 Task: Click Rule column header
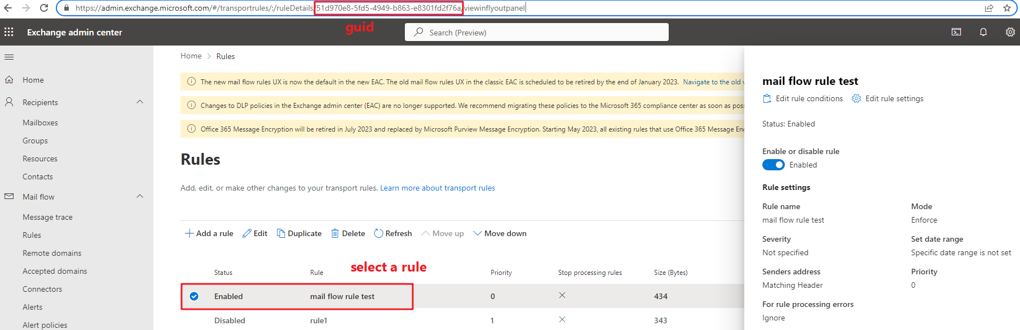click(x=317, y=273)
